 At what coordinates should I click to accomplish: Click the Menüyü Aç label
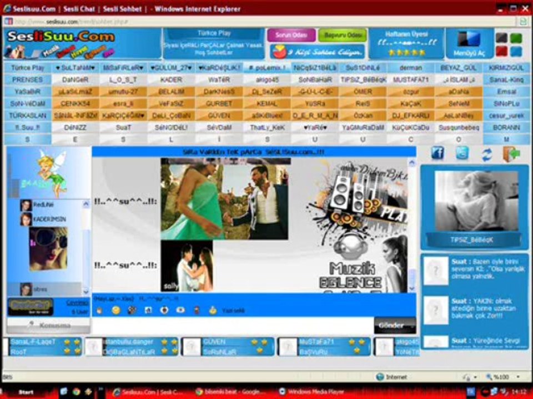click(469, 54)
